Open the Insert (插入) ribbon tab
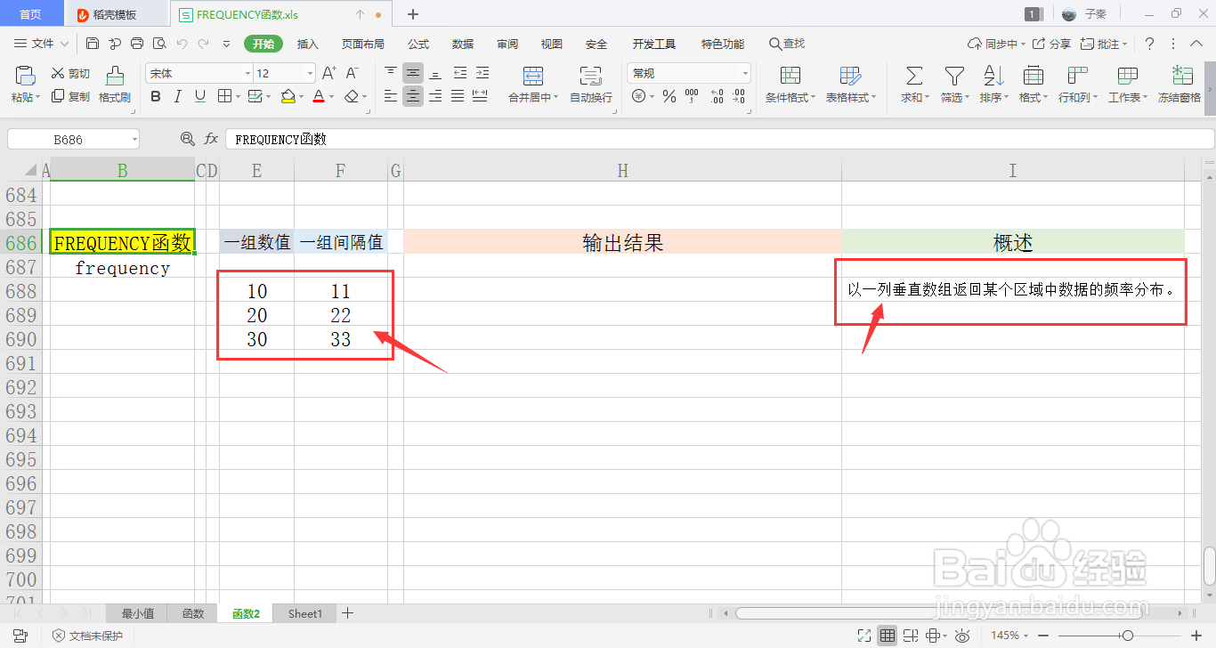 tap(307, 44)
